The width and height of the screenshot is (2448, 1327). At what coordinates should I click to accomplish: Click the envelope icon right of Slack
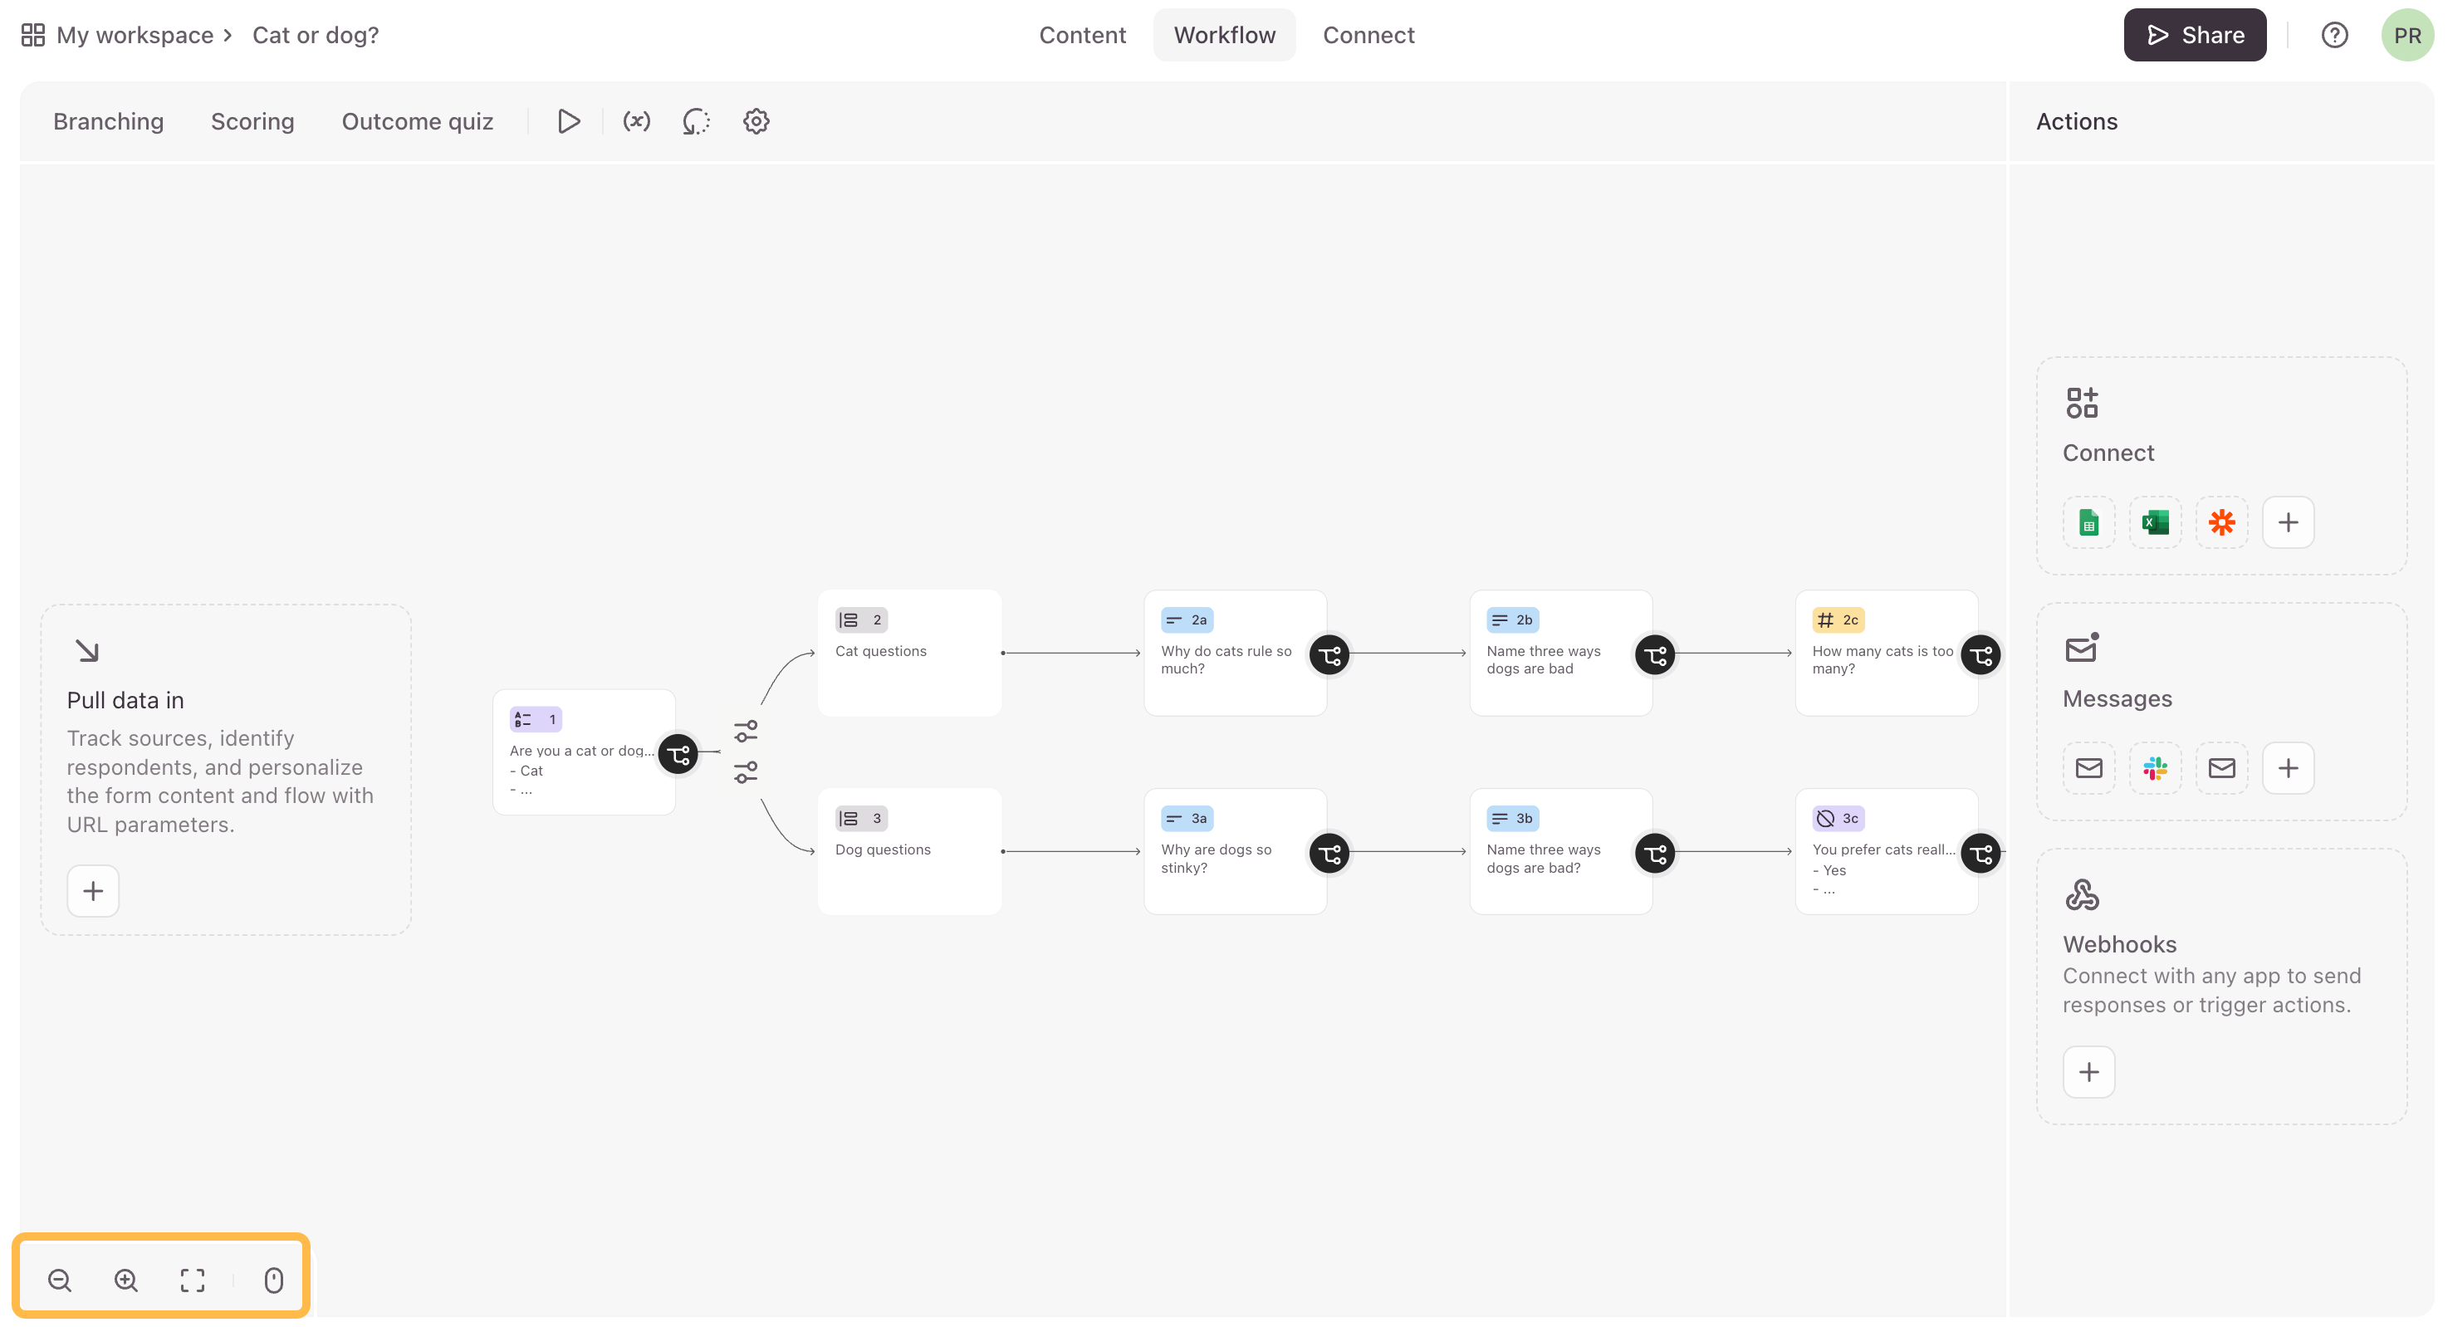coord(2222,768)
